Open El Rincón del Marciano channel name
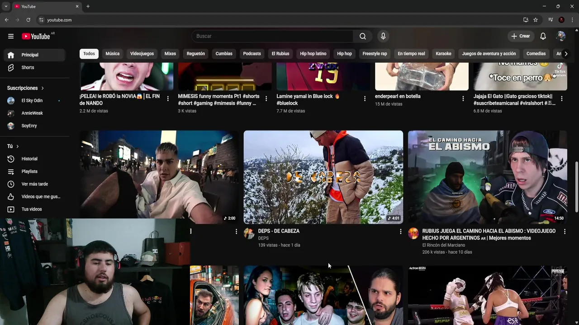579x325 pixels. click(x=444, y=245)
